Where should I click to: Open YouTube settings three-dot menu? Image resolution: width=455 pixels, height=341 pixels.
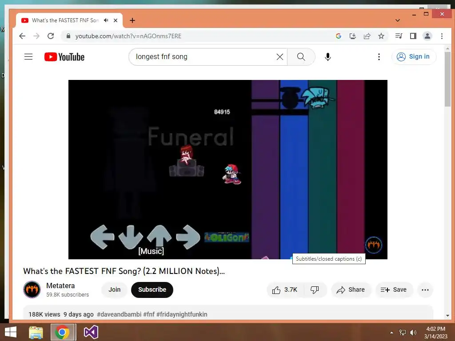[379, 57]
